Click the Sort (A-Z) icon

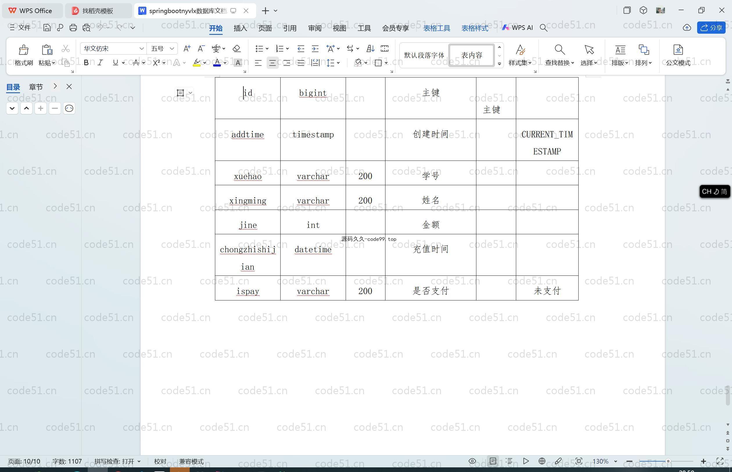[370, 48]
